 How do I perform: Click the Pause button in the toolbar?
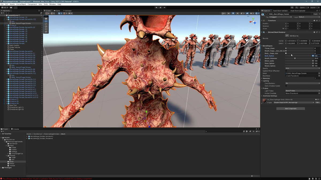(160, 7)
